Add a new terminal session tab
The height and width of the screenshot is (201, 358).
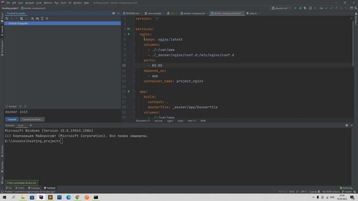[x=31, y=125]
